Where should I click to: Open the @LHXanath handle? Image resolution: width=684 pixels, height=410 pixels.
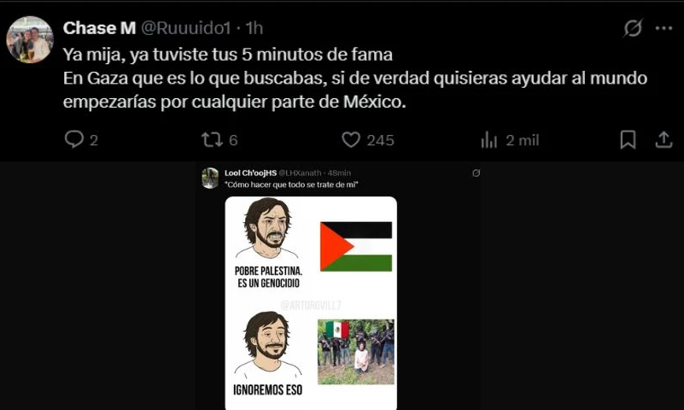[300, 173]
